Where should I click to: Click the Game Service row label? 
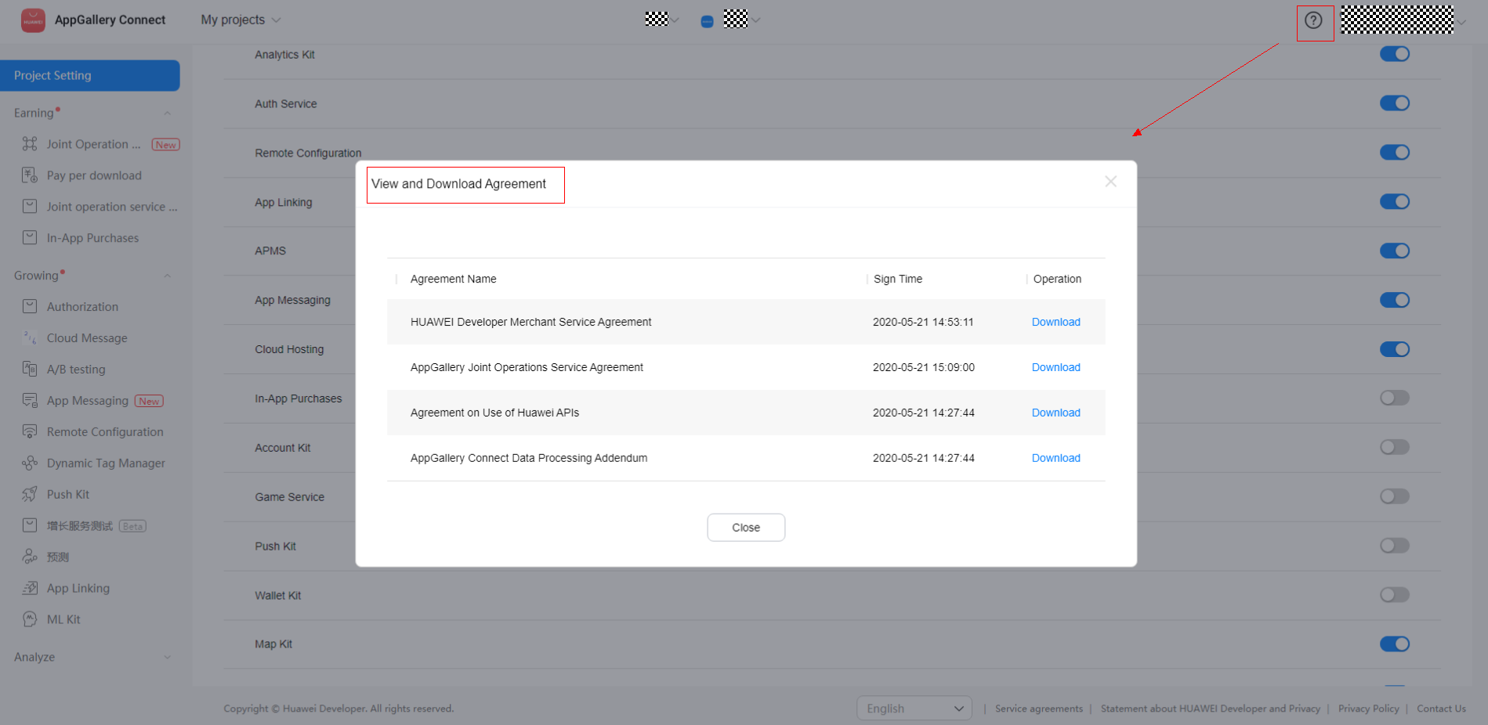point(290,497)
